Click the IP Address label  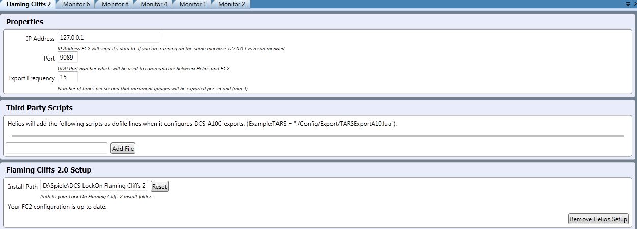coord(41,39)
